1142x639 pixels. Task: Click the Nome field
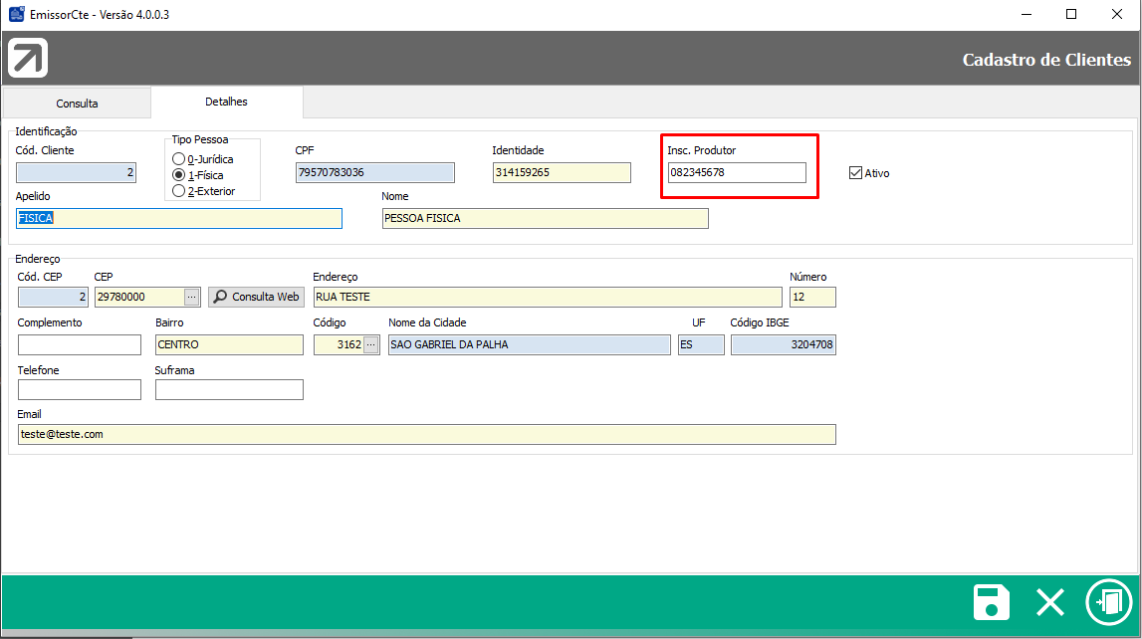545,218
